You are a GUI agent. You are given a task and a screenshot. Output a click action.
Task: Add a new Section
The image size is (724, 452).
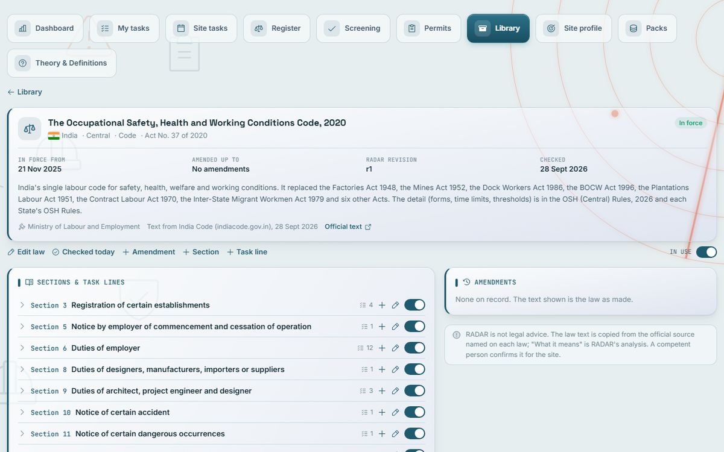pyautogui.click(x=201, y=252)
